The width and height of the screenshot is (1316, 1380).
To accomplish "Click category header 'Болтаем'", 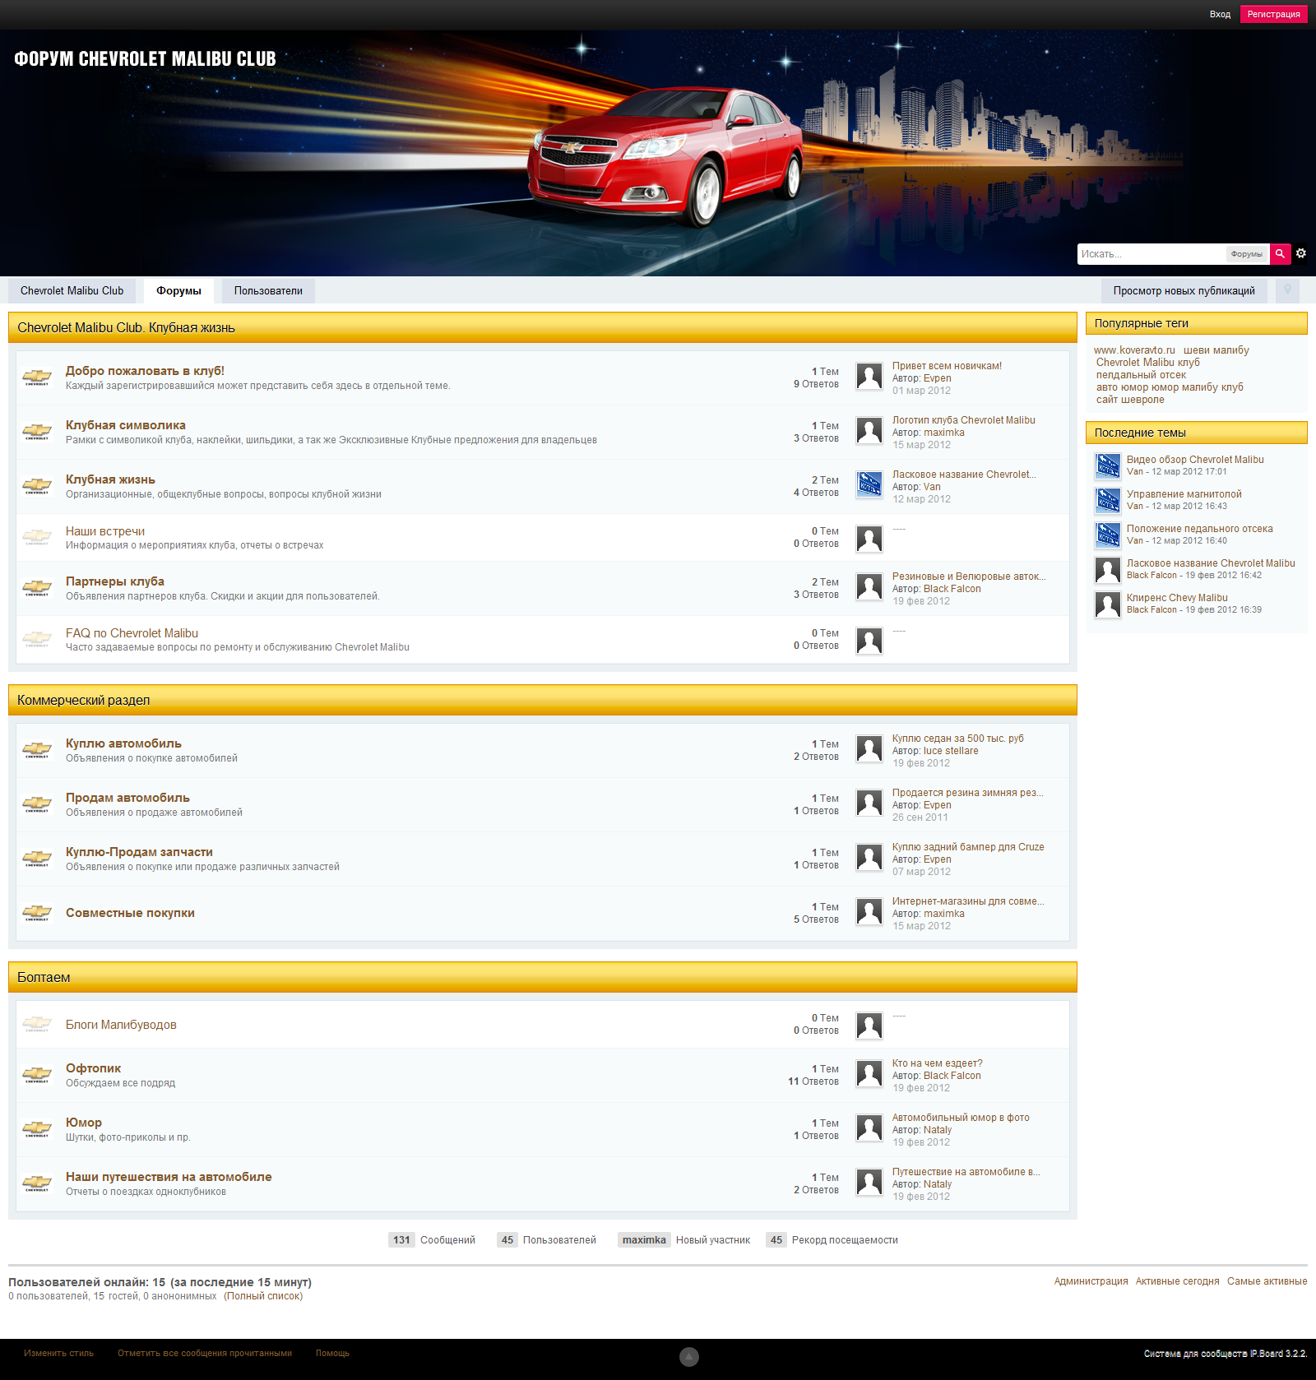I will [44, 978].
